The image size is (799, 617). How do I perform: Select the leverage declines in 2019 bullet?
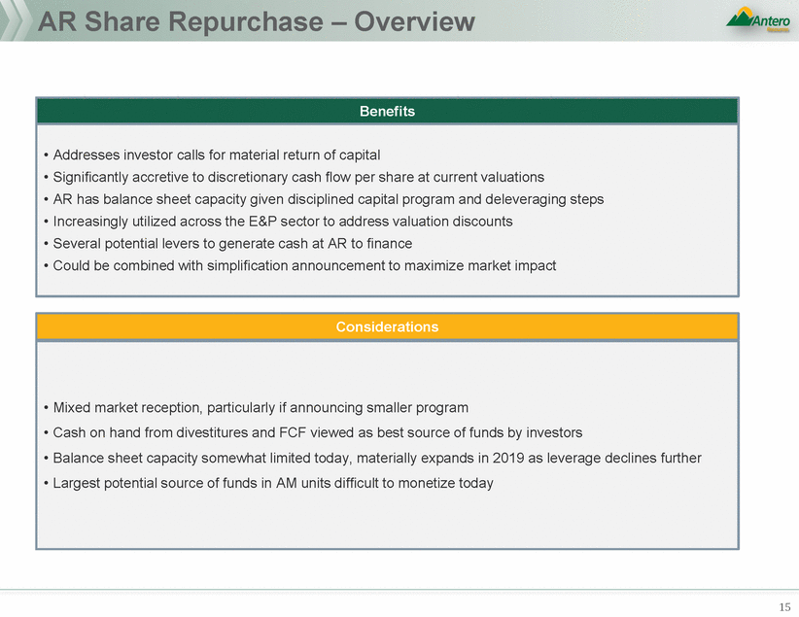372,460
